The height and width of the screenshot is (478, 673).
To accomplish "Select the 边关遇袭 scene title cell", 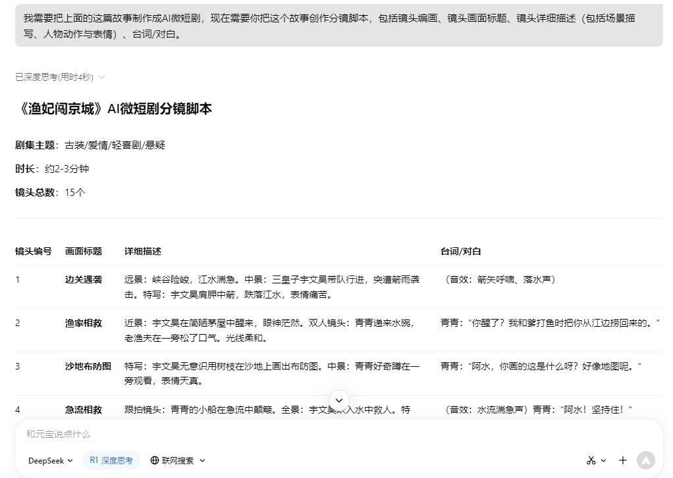I will tap(84, 279).
